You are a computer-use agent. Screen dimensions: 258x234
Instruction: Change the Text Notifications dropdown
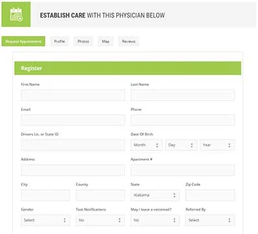pyautogui.click(x=100, y=220)
